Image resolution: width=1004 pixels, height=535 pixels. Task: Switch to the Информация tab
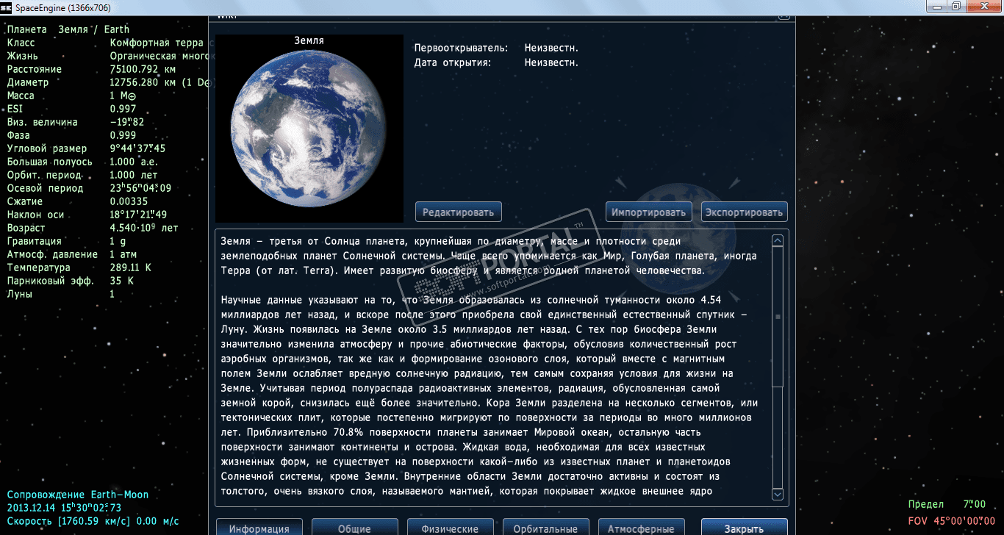tap(259, 528)
